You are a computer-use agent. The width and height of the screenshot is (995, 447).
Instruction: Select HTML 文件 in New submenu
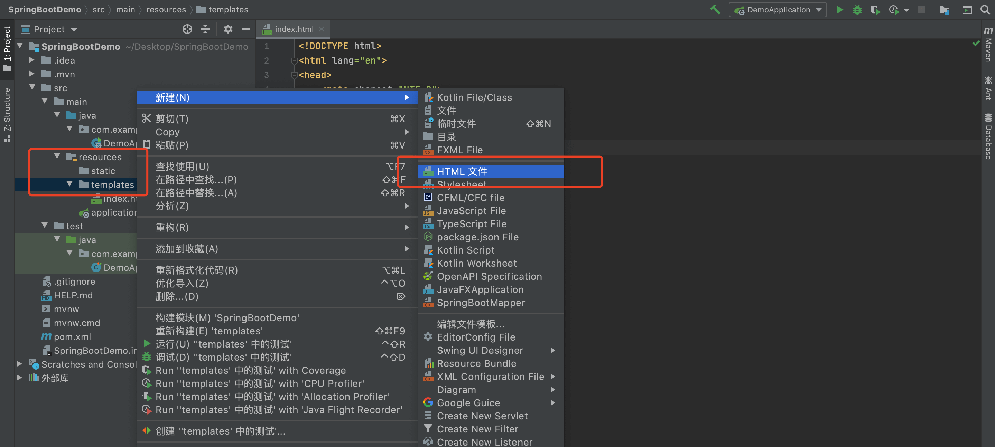(x=491, y=171)
